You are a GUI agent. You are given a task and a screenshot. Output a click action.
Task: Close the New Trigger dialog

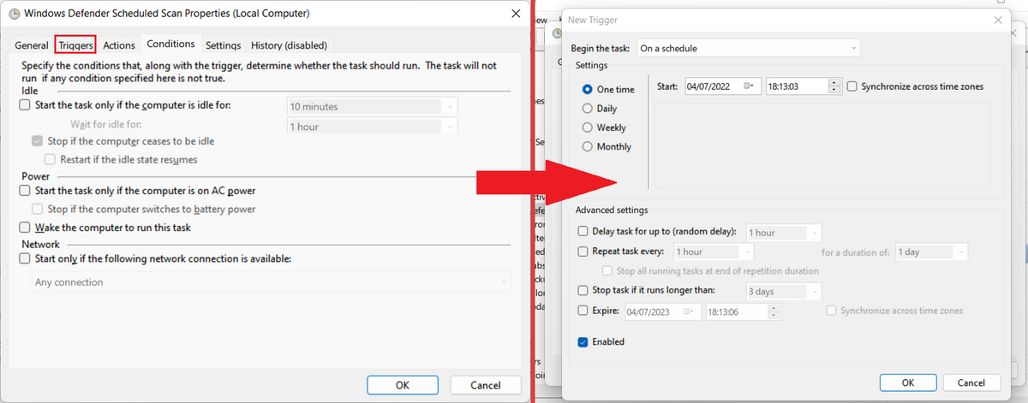997,19
